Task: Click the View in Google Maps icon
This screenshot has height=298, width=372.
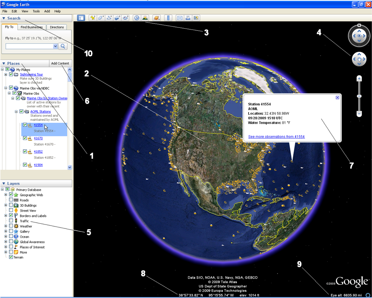Action: pyautogui.click(x=196, y=18)
